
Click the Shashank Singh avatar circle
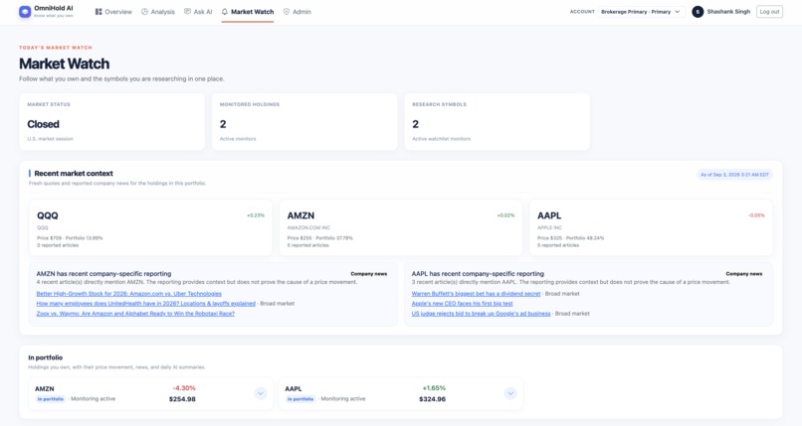point(698,12)
